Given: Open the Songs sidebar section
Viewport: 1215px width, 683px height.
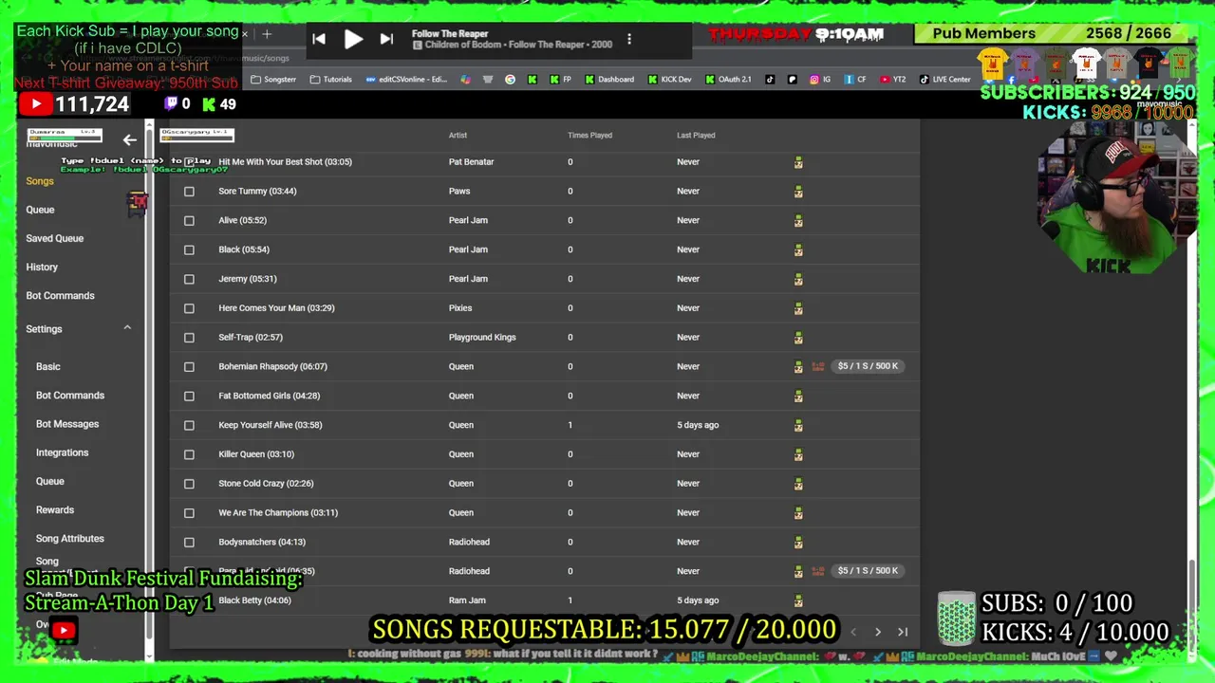Looking at the screenshot, I should (x=40, y=181).
